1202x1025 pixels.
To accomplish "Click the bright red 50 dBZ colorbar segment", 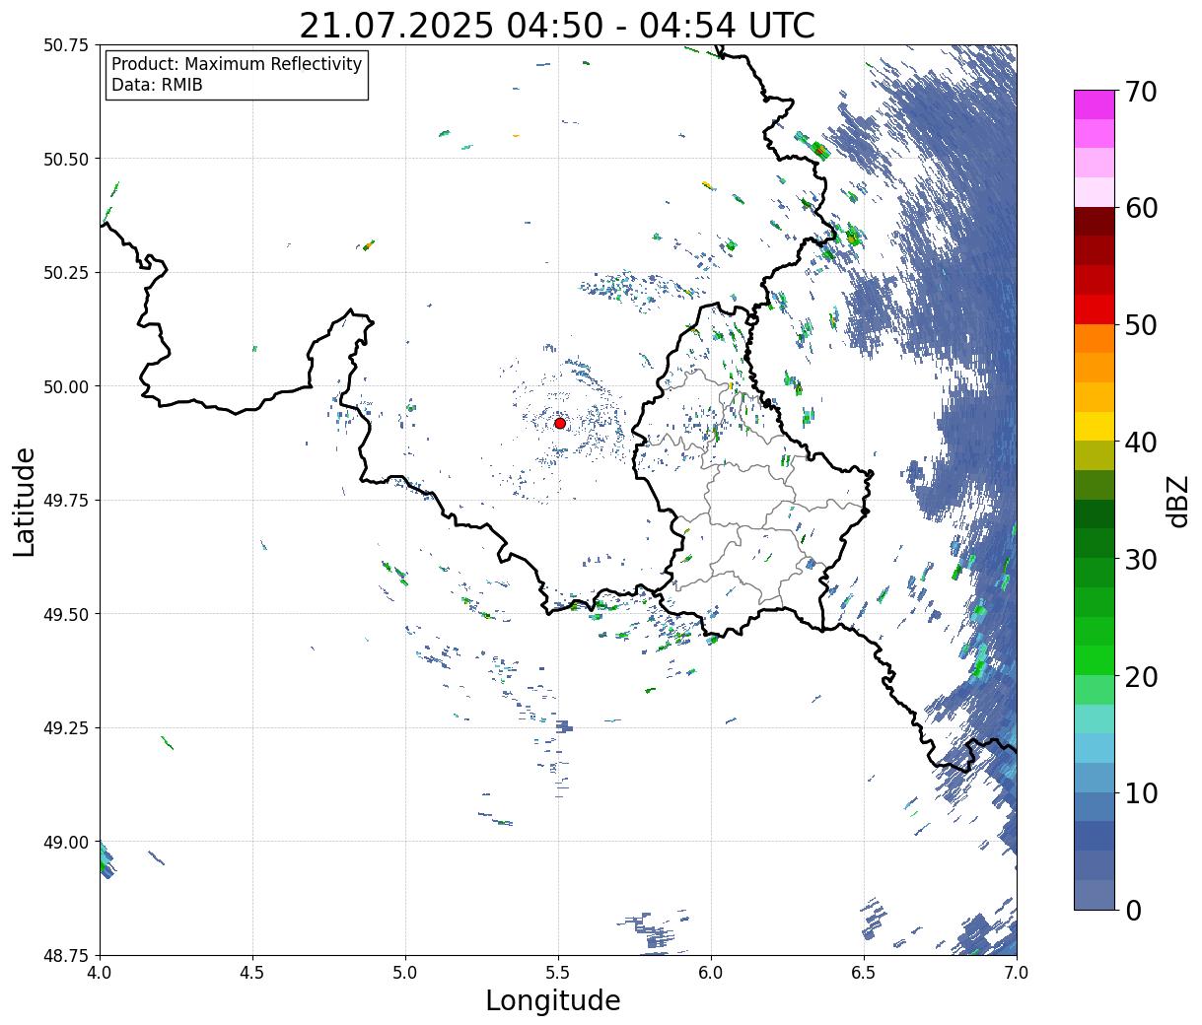I will tap(1095, 309).
